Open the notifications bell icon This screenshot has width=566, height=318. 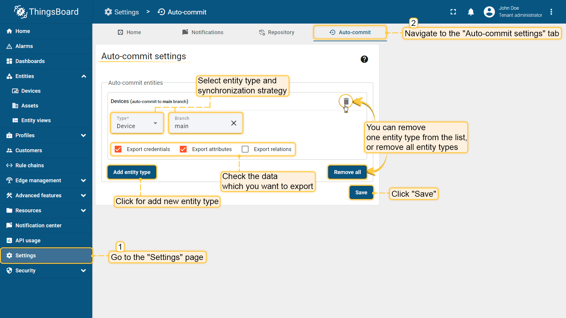[x=471, y=12]
